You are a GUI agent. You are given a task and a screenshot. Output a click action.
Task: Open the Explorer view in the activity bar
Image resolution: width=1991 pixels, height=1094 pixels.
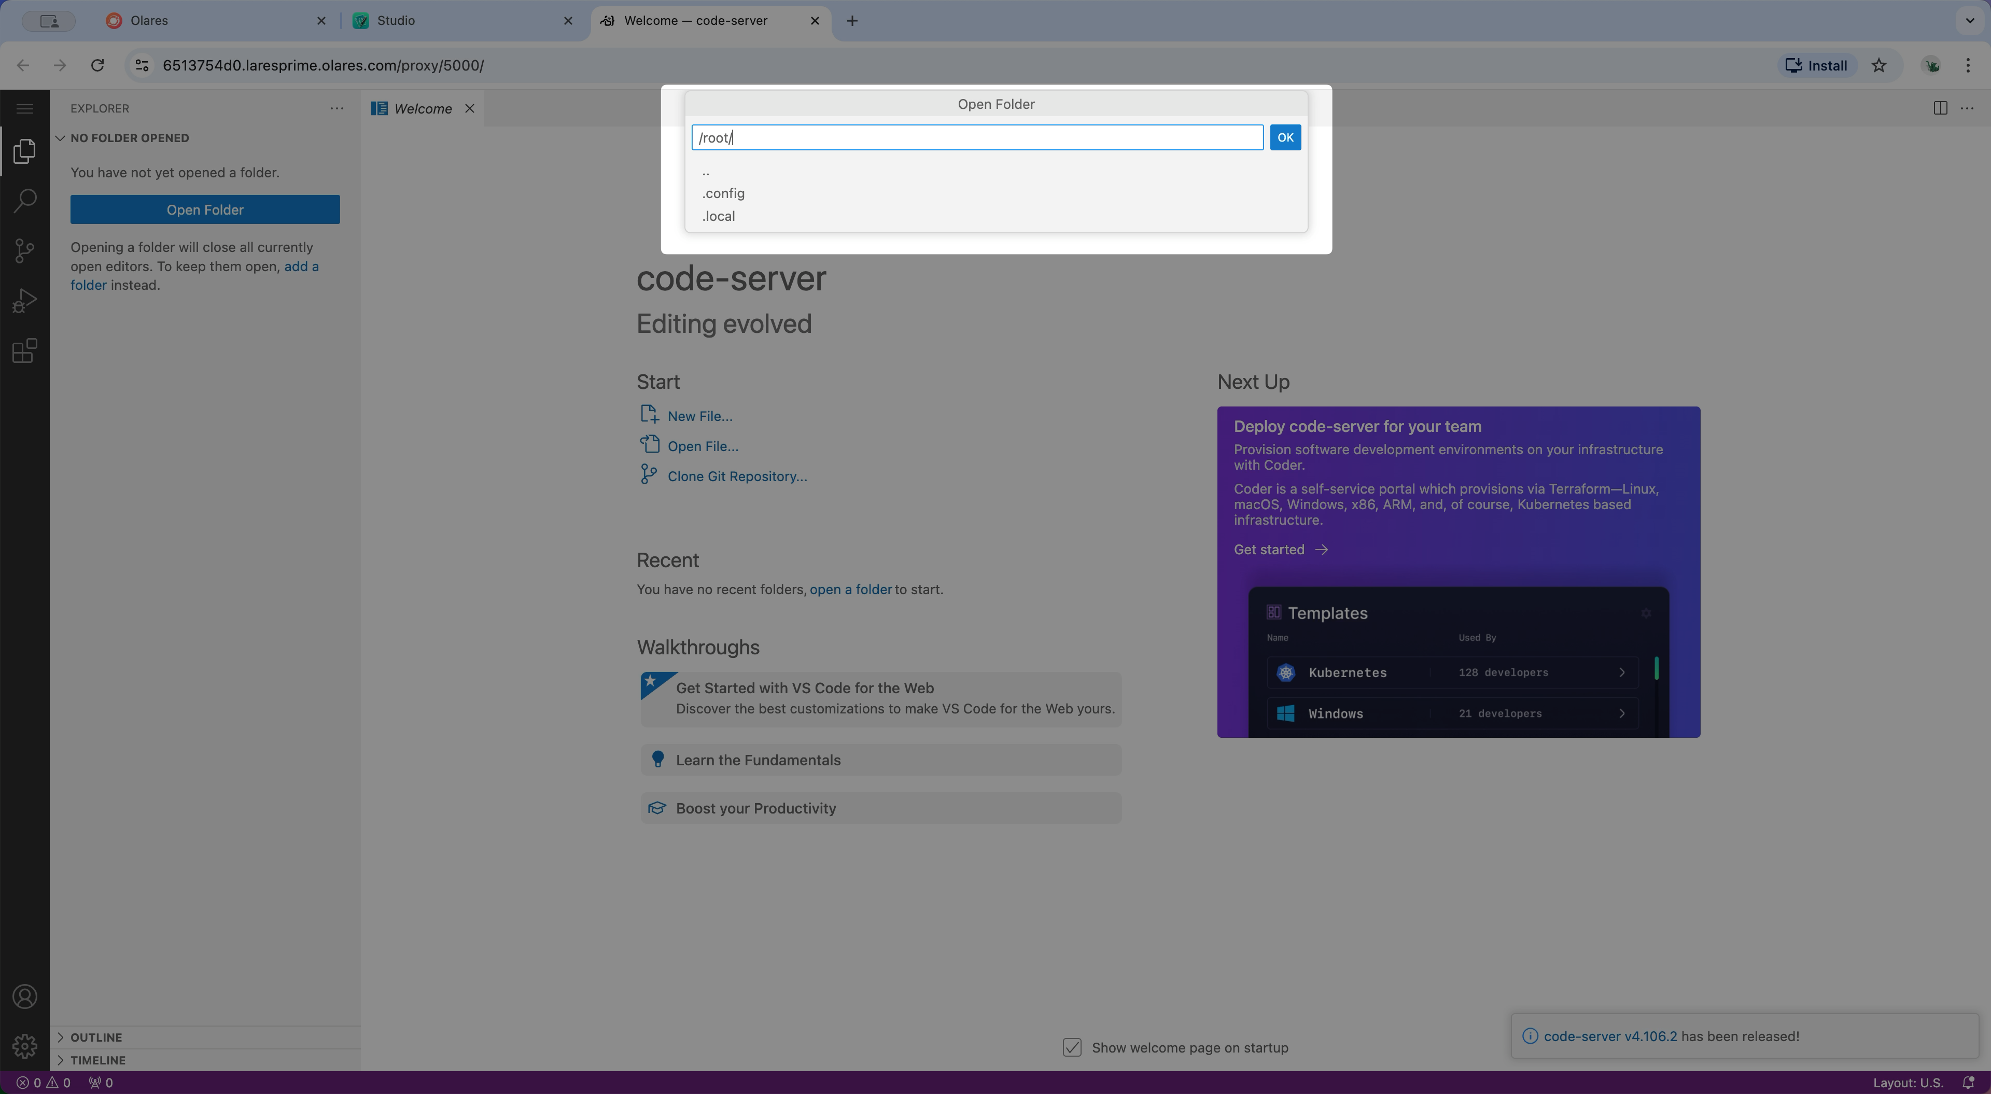pyautogui.click(x=24, y=151)
